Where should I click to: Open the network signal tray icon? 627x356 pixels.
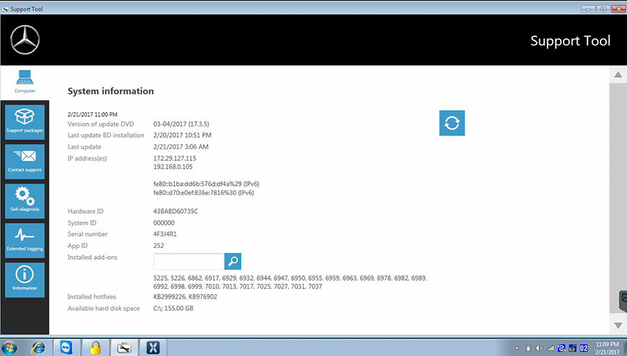pyautogui.click(x=550, y=348)
